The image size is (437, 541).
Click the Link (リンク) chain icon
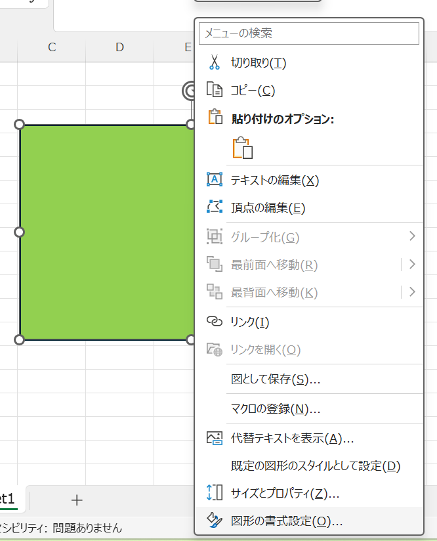pos(214,321)
